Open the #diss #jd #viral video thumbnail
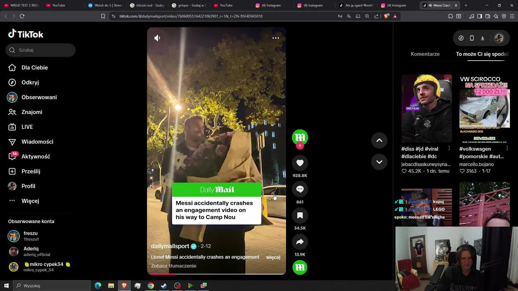 tap(427, 108)
